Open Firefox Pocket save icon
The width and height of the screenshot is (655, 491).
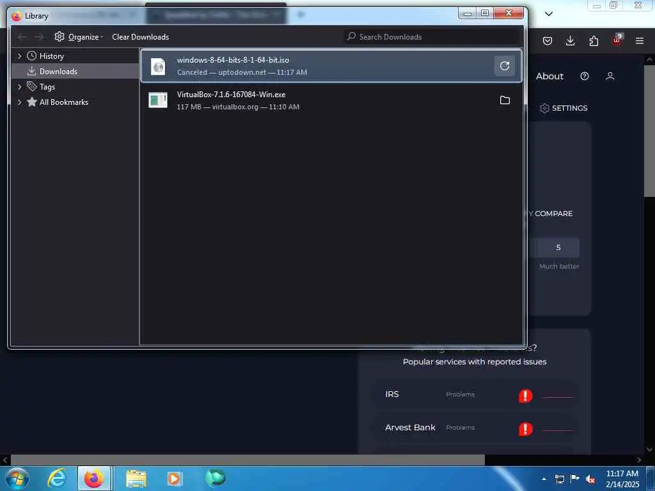[548, 41]
